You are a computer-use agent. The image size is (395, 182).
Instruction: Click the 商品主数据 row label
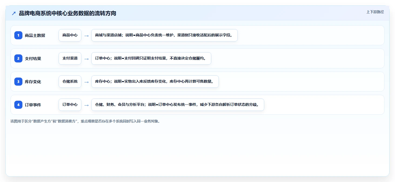(x=35, y=35)
